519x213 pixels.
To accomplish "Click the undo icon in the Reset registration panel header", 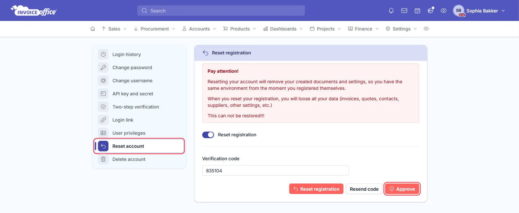I will click(x=206, y=53).
